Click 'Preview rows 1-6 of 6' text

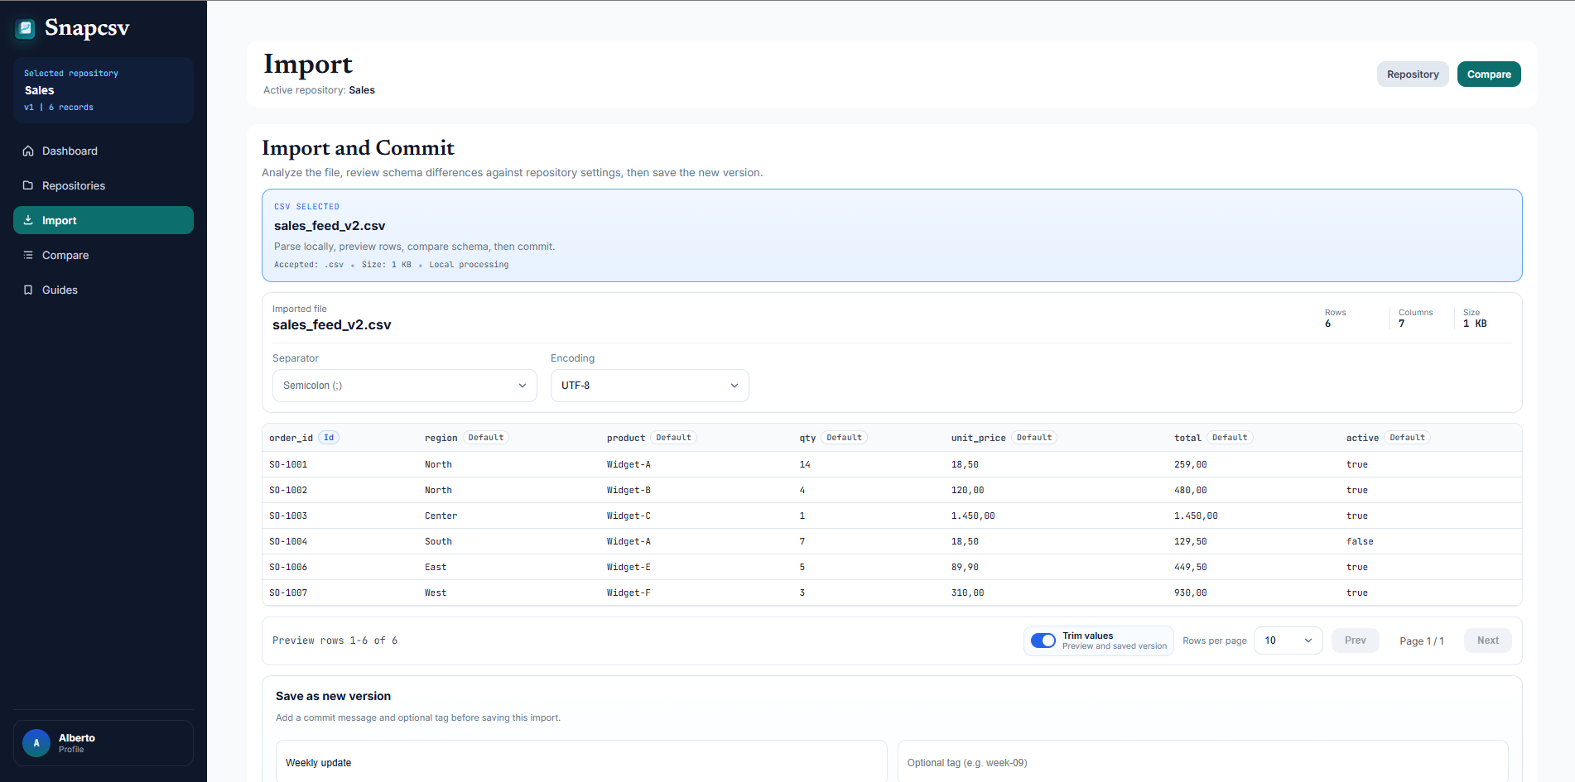coord(335,640)
